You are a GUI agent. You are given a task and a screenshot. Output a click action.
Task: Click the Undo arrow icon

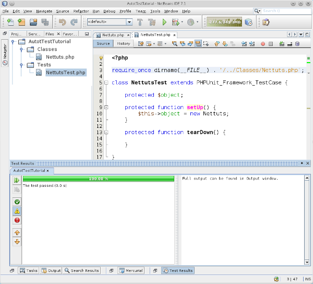click(62, 22)
